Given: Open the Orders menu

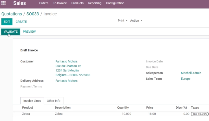Looking at the screenshot, I should (x=44, y=3).
